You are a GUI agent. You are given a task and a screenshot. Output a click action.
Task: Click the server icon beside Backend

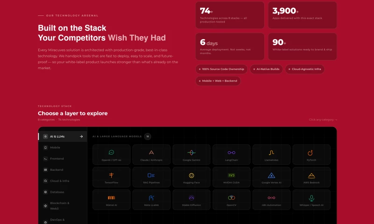[45, 170]
